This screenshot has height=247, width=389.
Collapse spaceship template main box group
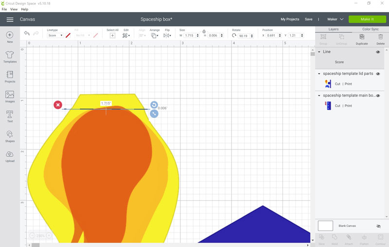(x=319, y=96)
